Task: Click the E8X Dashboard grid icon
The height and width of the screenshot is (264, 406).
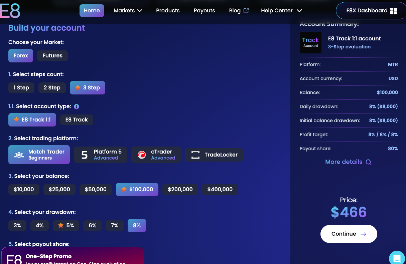Action: coord(394,11)
